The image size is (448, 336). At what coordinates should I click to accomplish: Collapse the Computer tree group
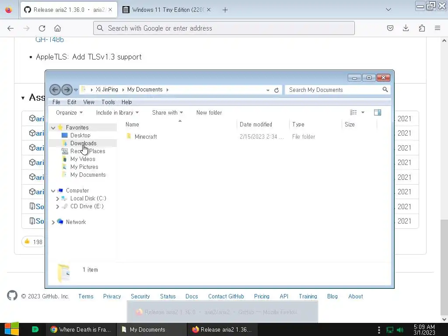[53, 191]
